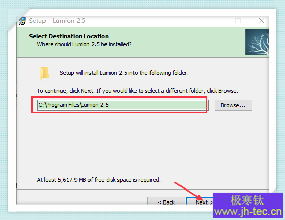This screenshot has width=285, height=220.
Task: Click the free disk space requirement text
Action: coord(99,180)
